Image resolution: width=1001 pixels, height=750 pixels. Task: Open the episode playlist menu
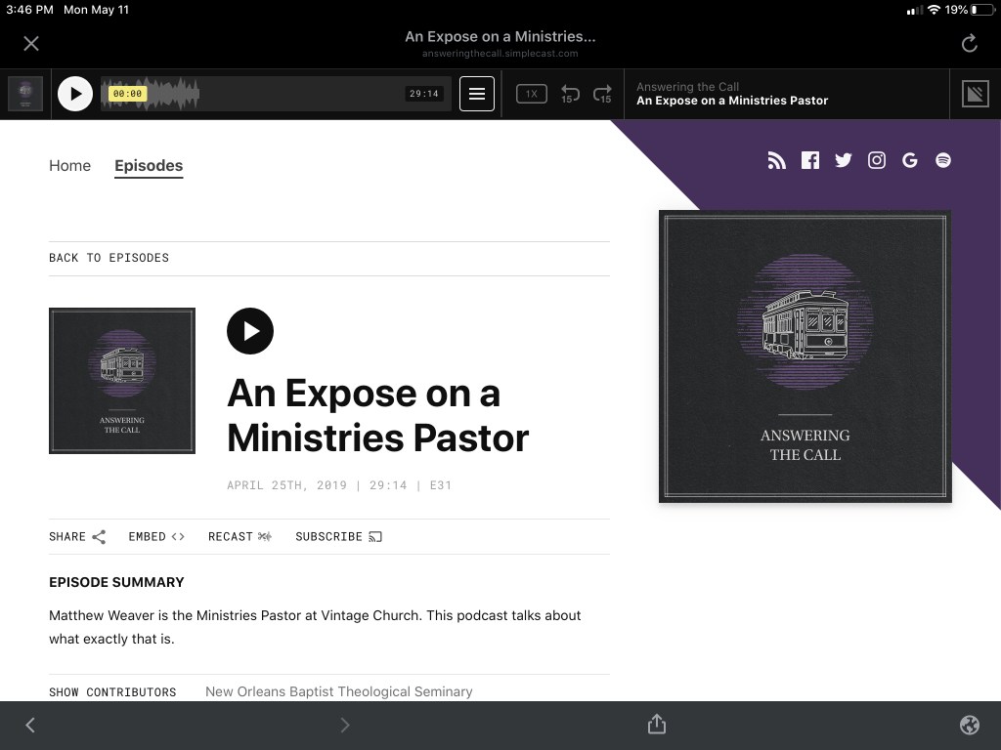[x=477, y=94]
